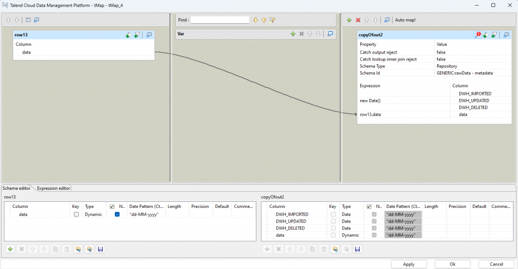Click inside the Find search field

click(x=220, y=20)
